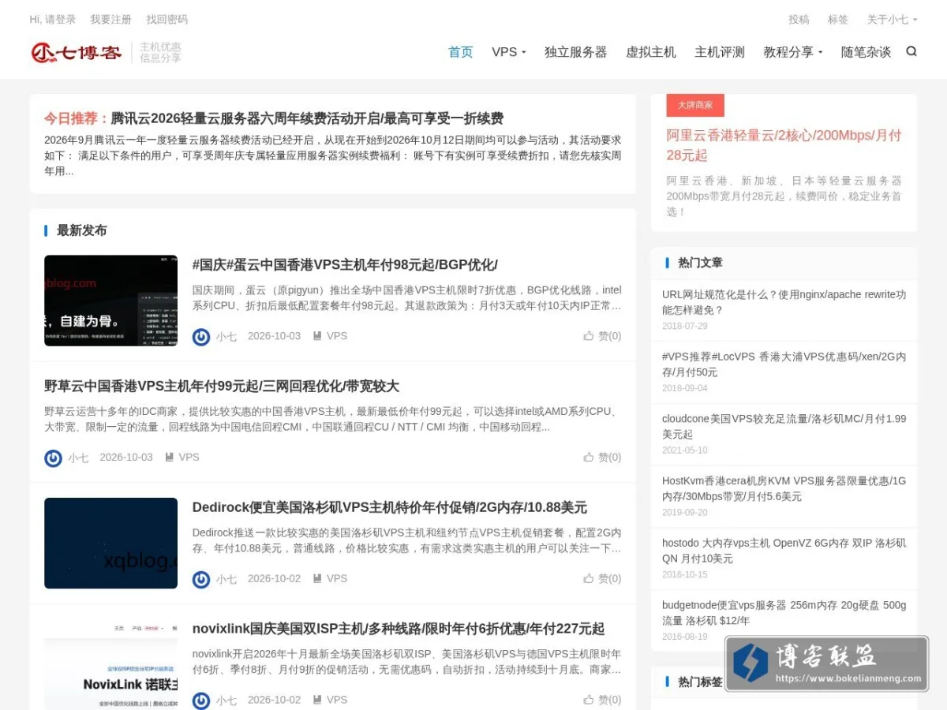Open hot article budgetnode便宜vps服务器
The width and height of the screenshot is (947, 710).
coord(784,613)
